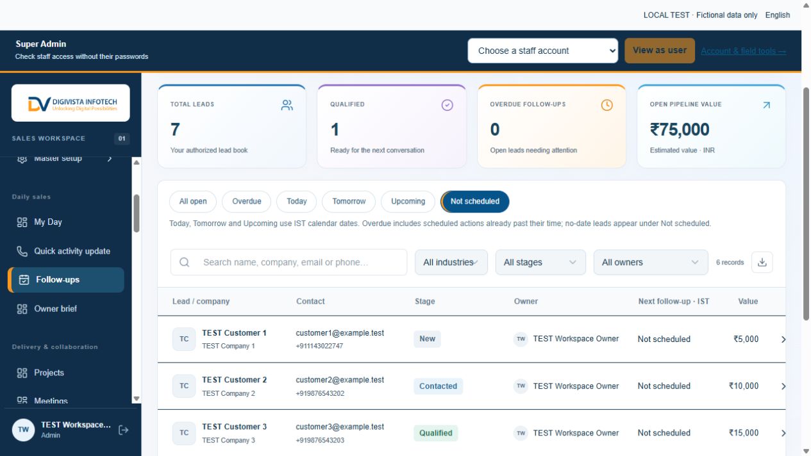The width and height of the screenshot is (811, 456).
Task: Click the Quick activity update phone icon
Action: tap(22, 251)
